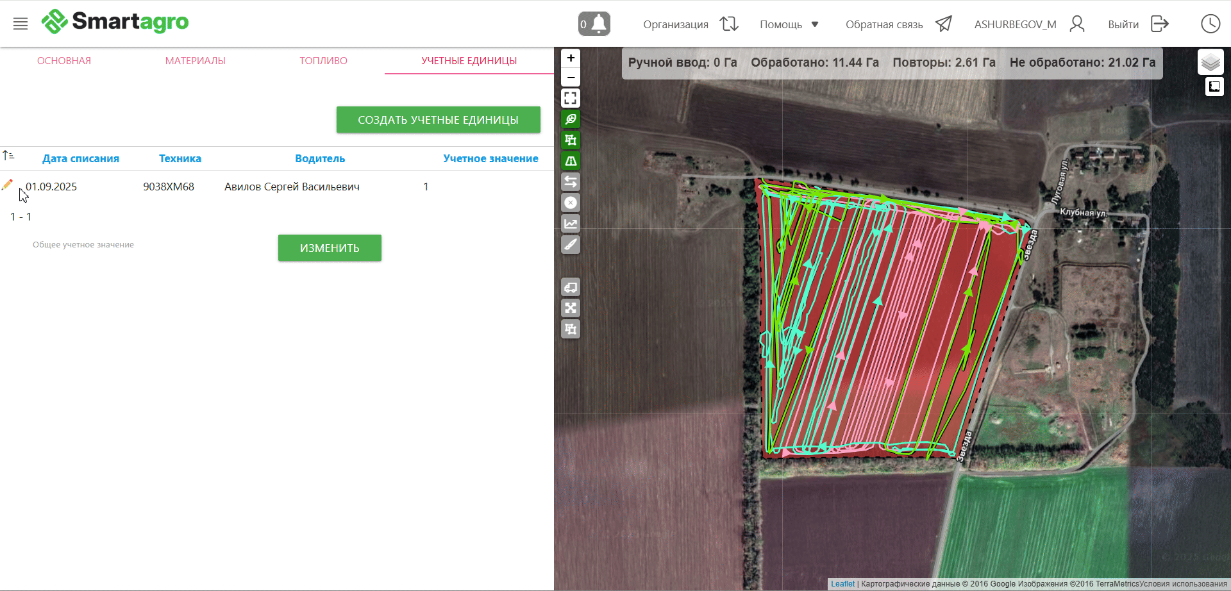Zoom in on the map
Image resolution: width=1231 pixels, height=591 pixels.
[571, 58]
